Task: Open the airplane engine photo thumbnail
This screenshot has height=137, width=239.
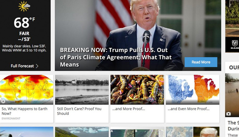Action: pyautogui.click(x=27, y=132)
